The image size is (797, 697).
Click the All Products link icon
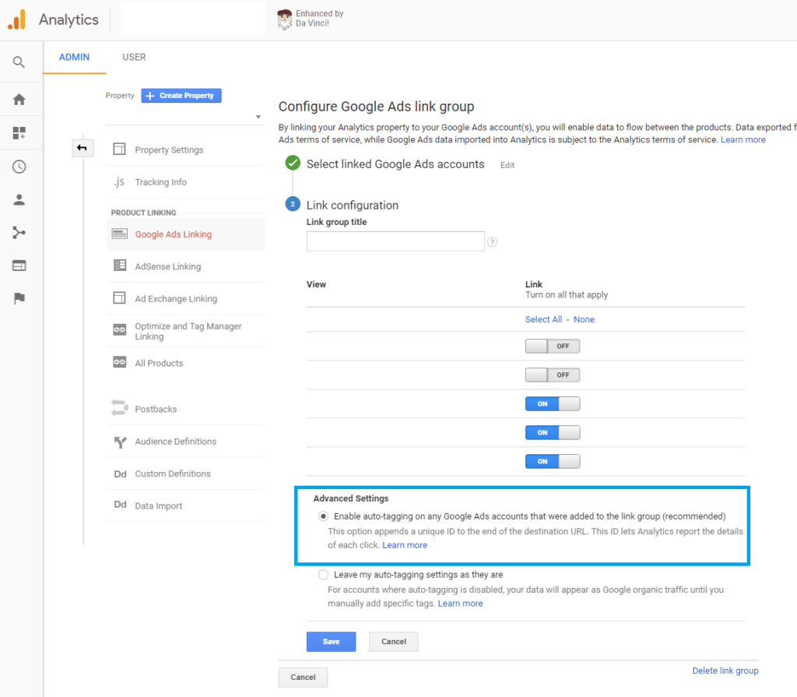tap(119, 362)
